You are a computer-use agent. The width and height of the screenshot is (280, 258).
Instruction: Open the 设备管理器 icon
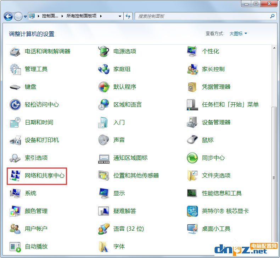coord(192,122)
